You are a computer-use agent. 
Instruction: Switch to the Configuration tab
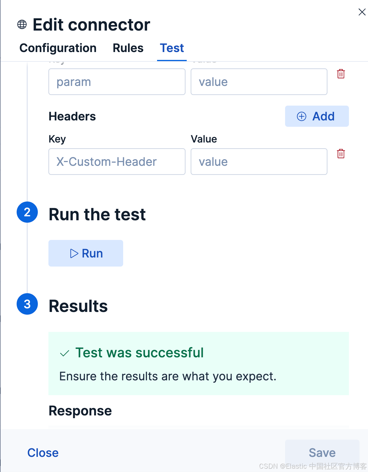click(58, 48)
